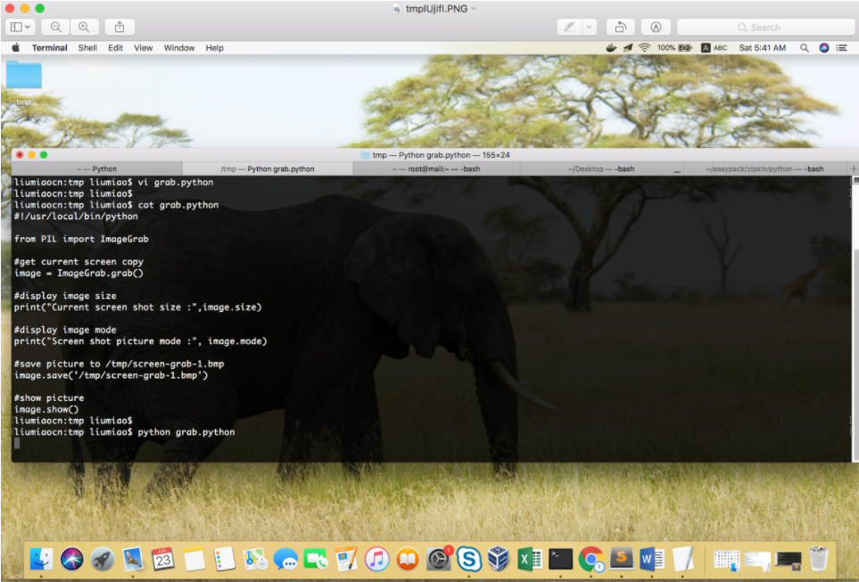Open the Help menu

point(215,47)
